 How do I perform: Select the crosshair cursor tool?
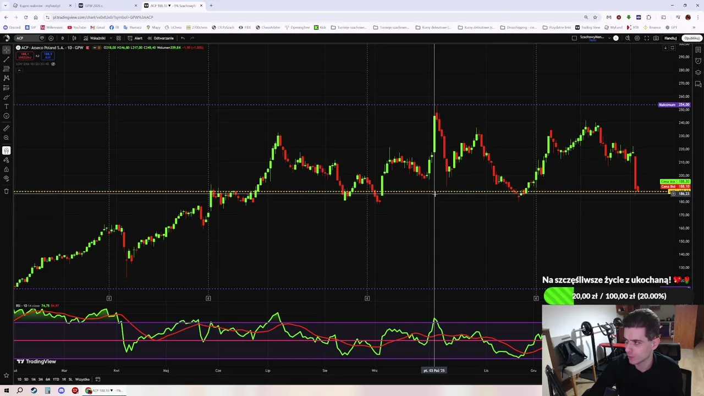[7, 50]
